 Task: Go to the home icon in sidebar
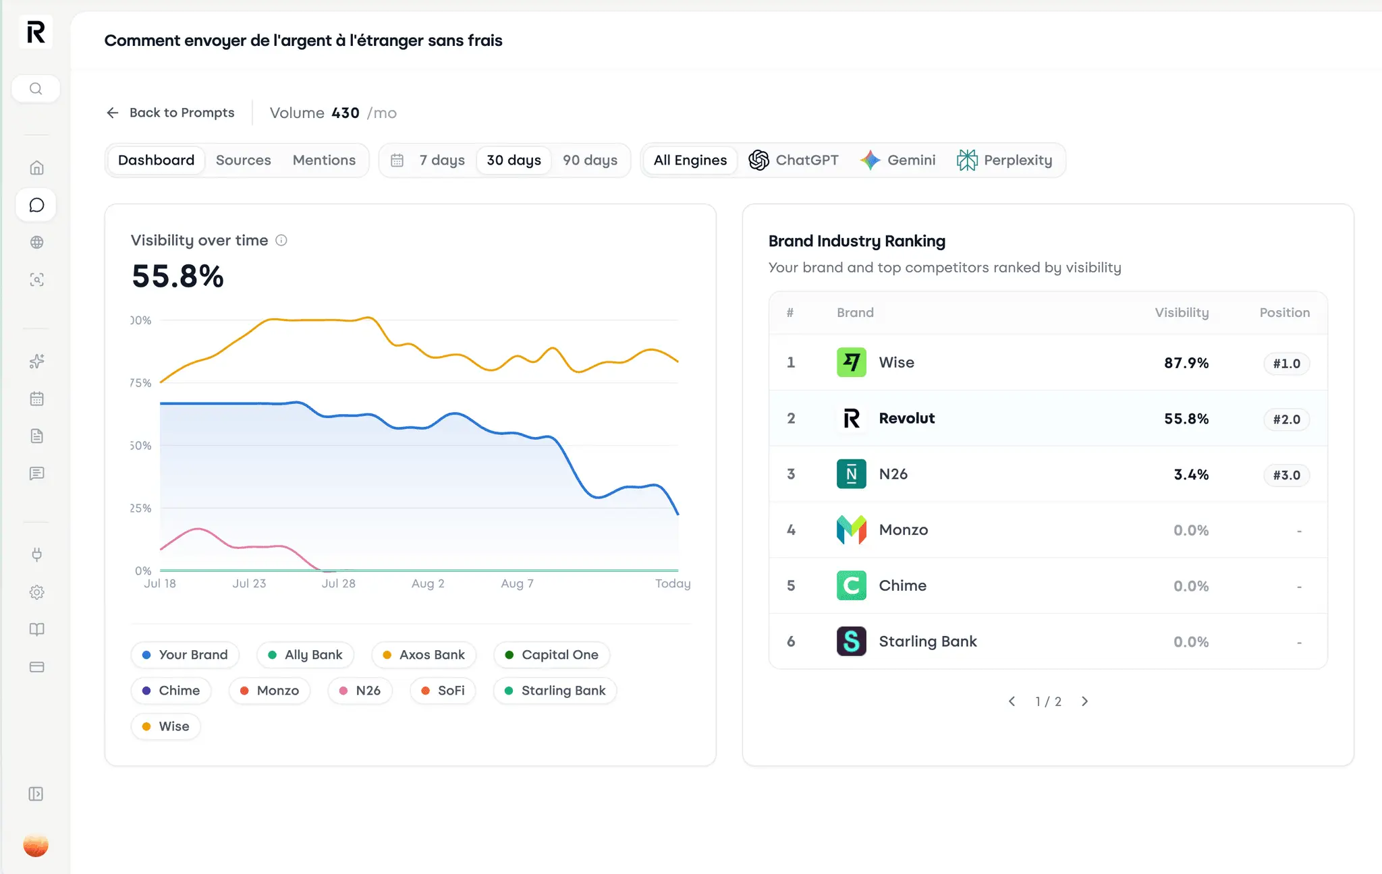37,167
